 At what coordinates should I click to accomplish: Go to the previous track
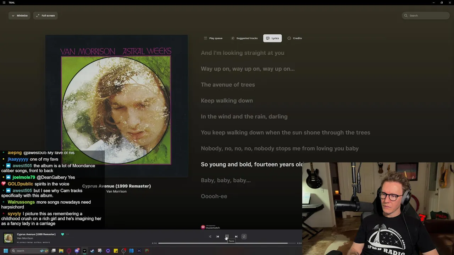(x=218, y=237)
